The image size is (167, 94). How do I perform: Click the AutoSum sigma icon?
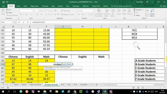[x=135, y=10]
